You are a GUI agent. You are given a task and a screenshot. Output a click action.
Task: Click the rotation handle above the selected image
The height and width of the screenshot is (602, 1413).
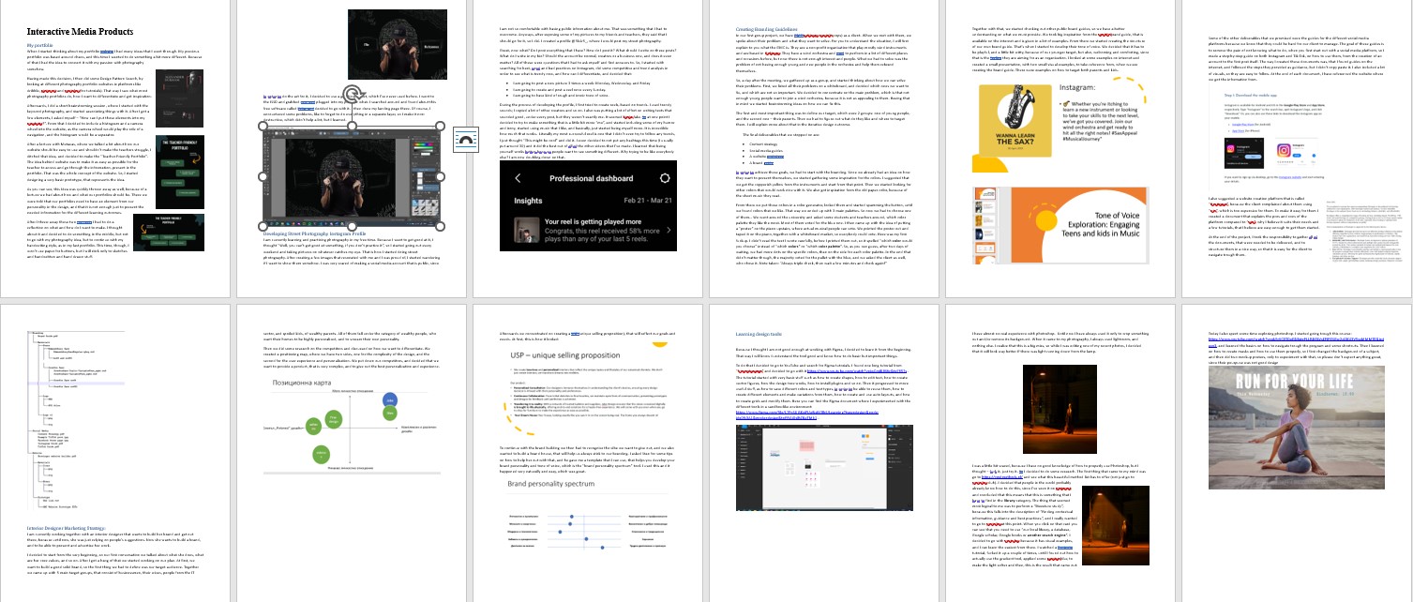pos(353,93)
